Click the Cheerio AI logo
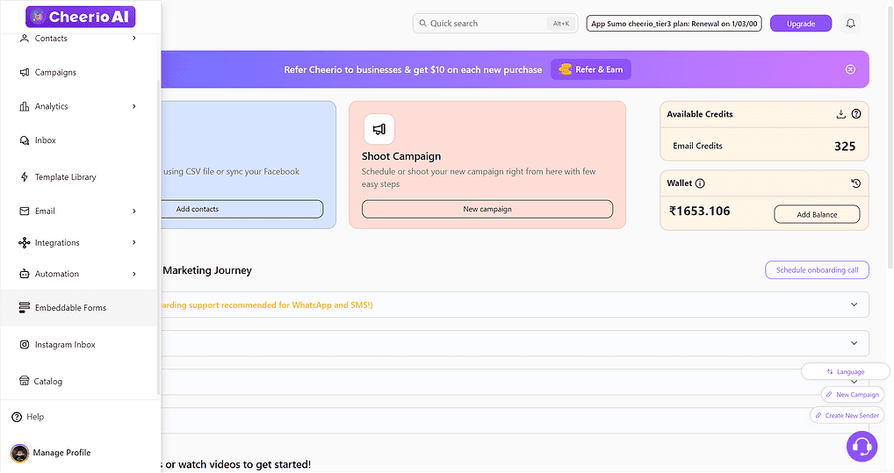 [81, 17]
